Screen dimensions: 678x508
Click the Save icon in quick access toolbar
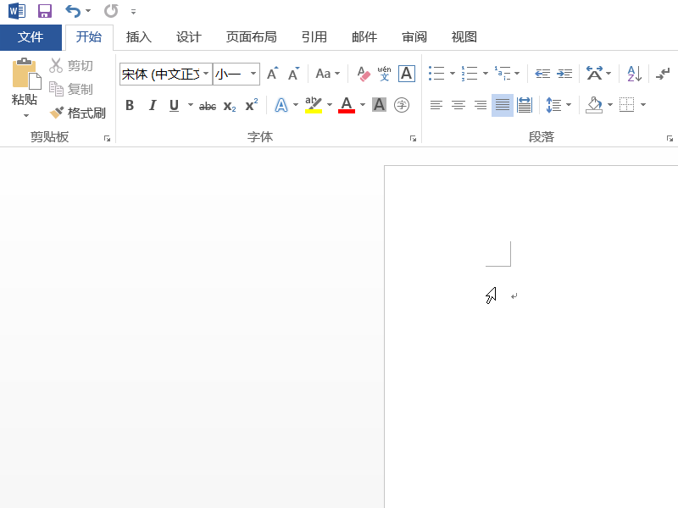pyautogui.click(x=45, y=11)
